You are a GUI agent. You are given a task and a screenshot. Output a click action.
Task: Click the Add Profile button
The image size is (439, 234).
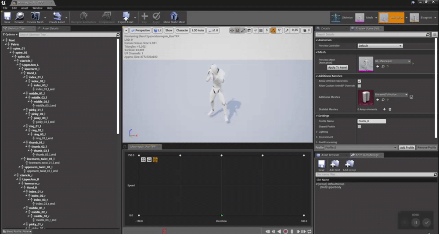click(x=407, y=148)
